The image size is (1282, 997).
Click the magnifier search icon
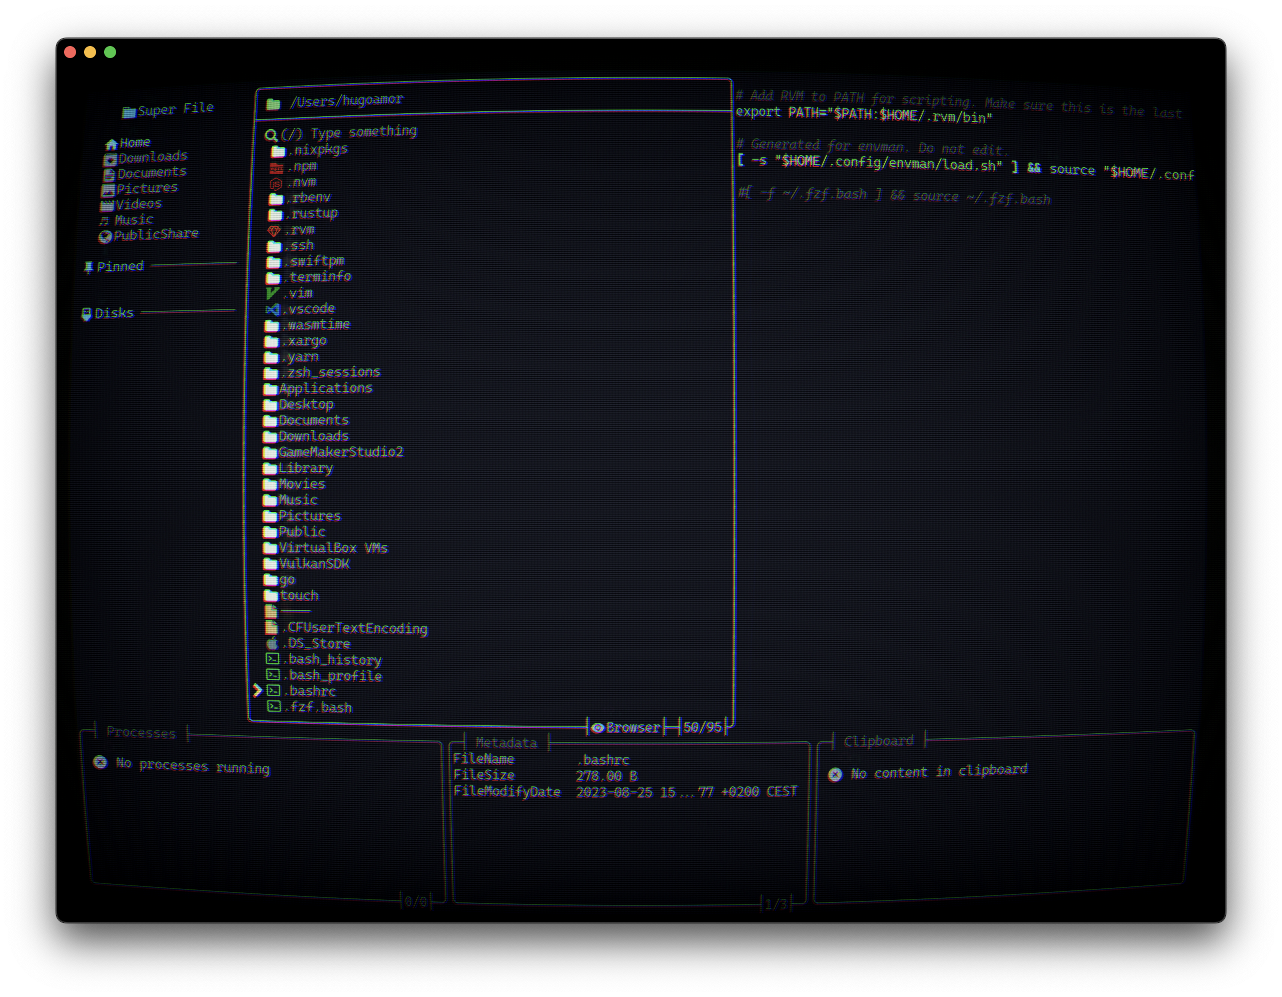click(x=271, y=136)
